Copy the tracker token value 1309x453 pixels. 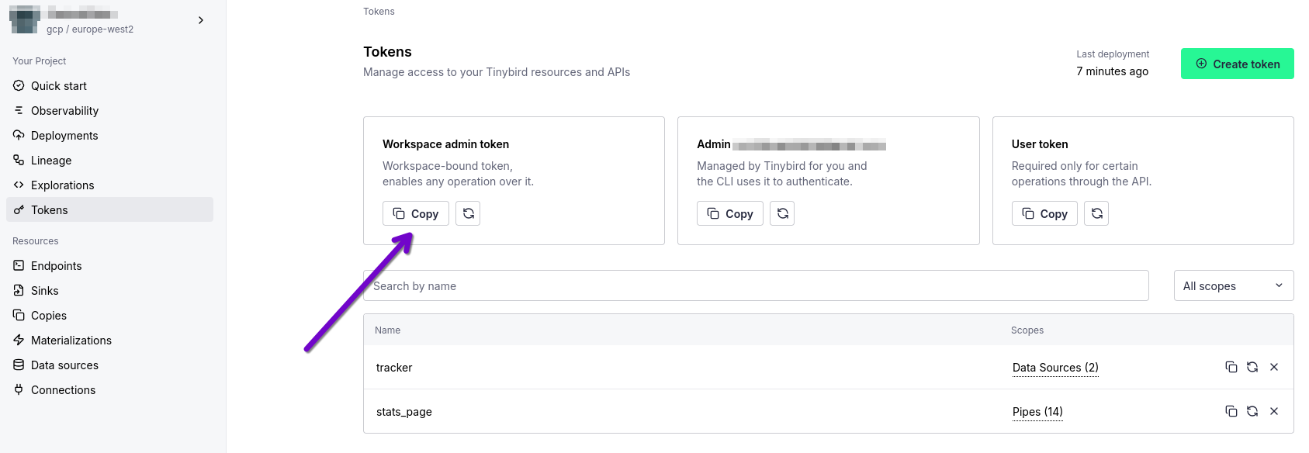pyautogui.click(x=1231, y=367)
